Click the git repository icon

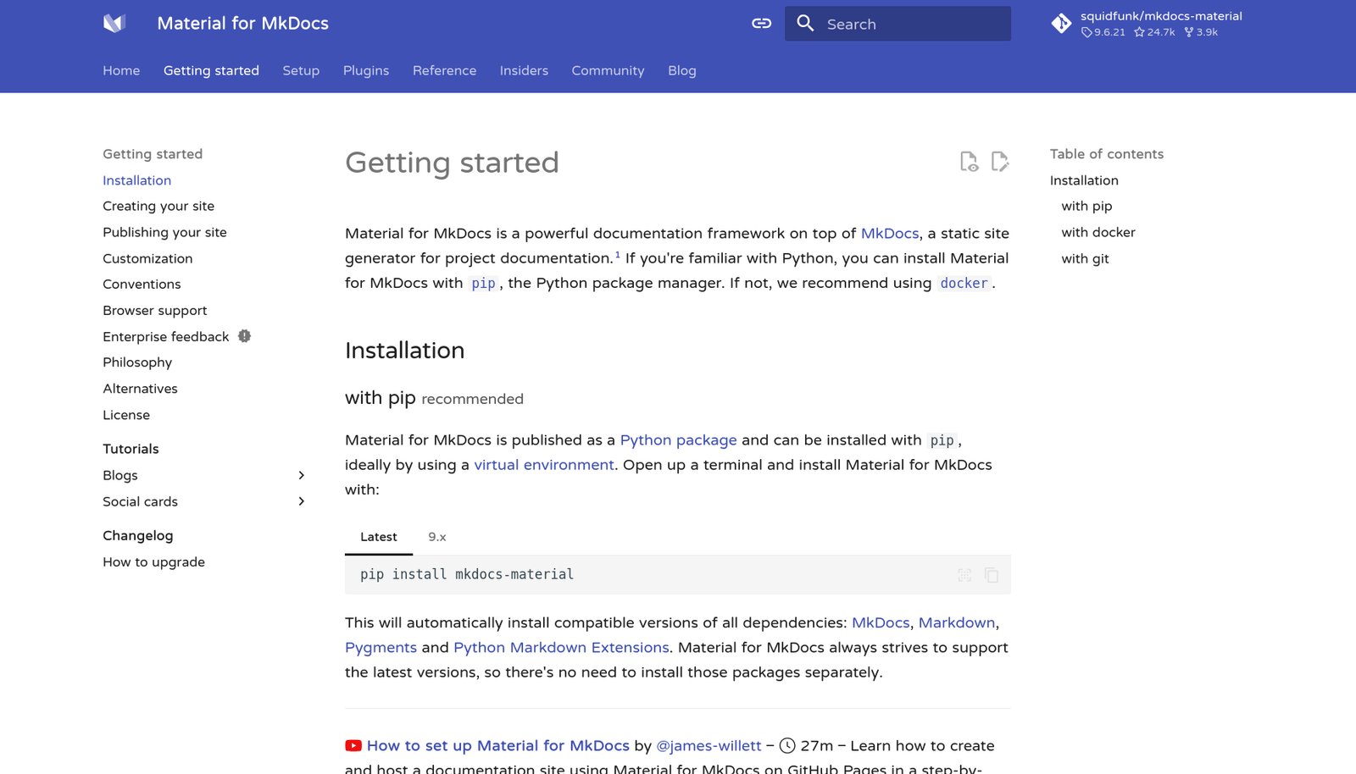(x=1061, y=24)
